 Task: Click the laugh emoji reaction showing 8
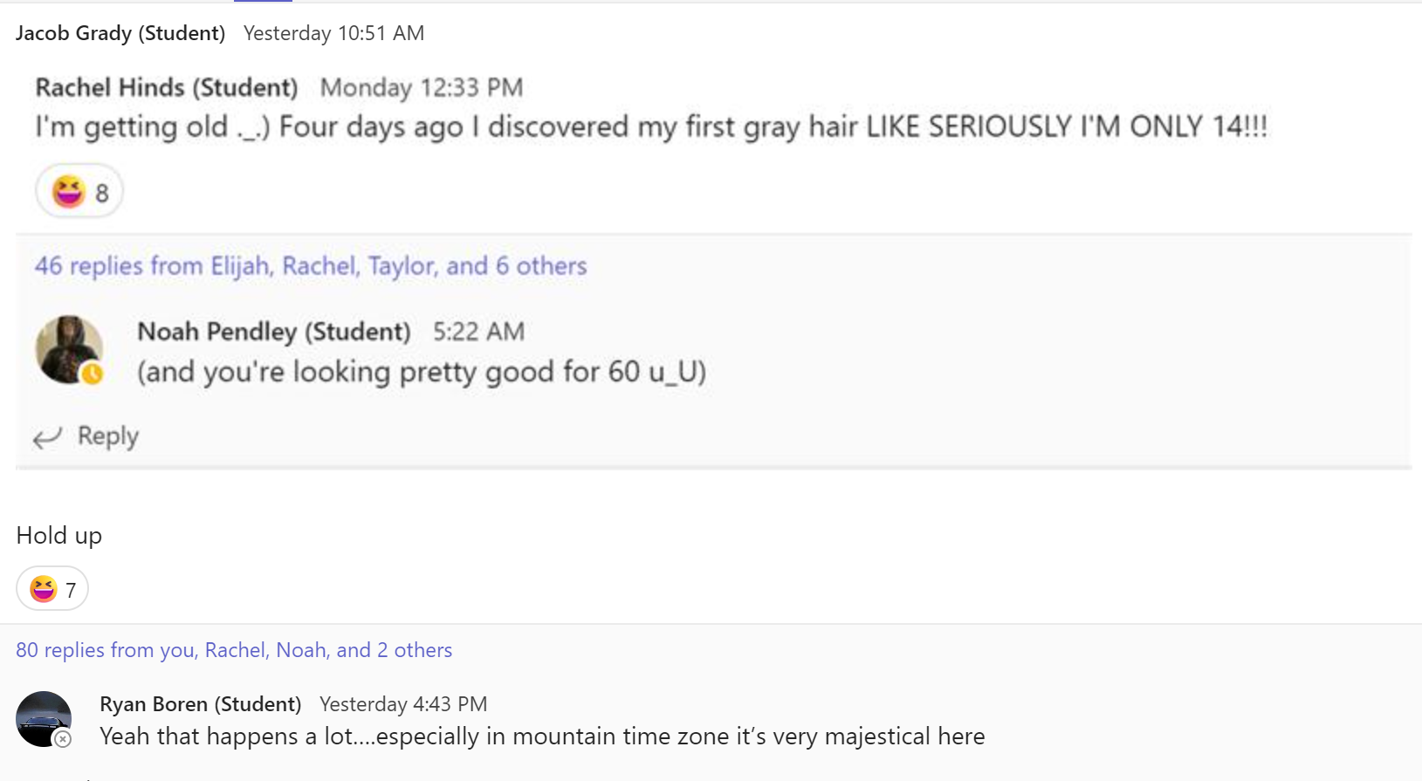[x=79, y=191]
